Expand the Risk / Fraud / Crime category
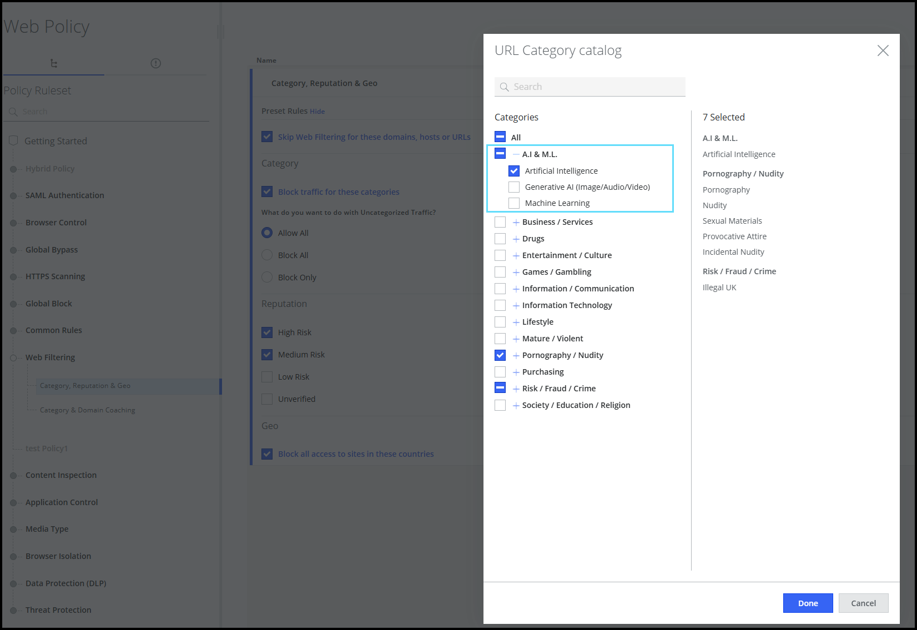This screenshot has height=630, width=917. (x=516, y=389)
